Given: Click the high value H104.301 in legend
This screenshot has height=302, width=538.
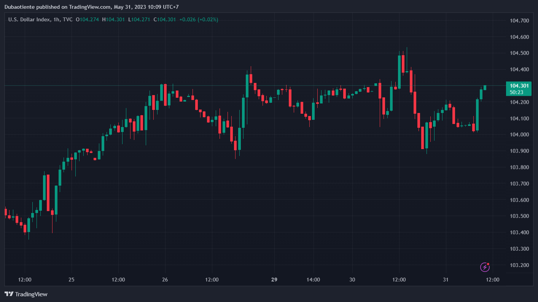Looking at the screenshot, I should tap(114, 19).
